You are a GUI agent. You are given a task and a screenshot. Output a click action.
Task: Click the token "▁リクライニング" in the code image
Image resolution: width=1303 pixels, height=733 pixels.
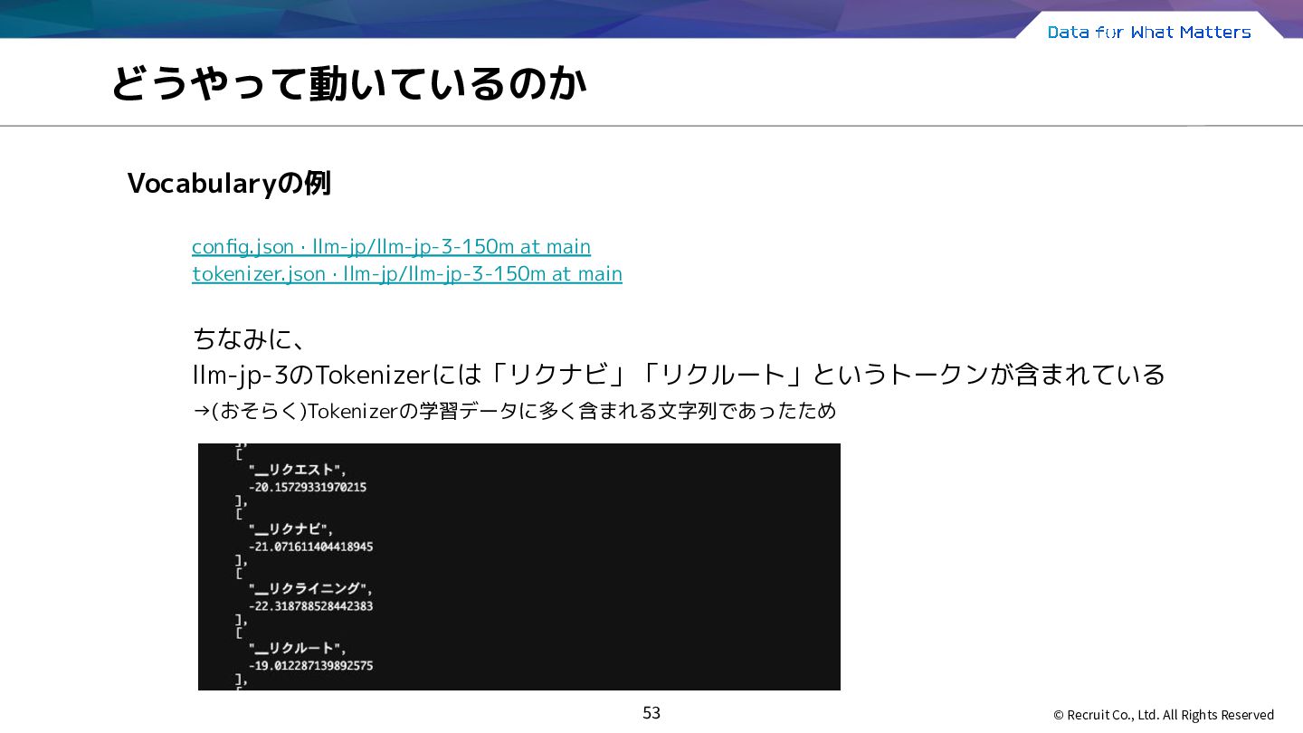click(x=311, y=588)
